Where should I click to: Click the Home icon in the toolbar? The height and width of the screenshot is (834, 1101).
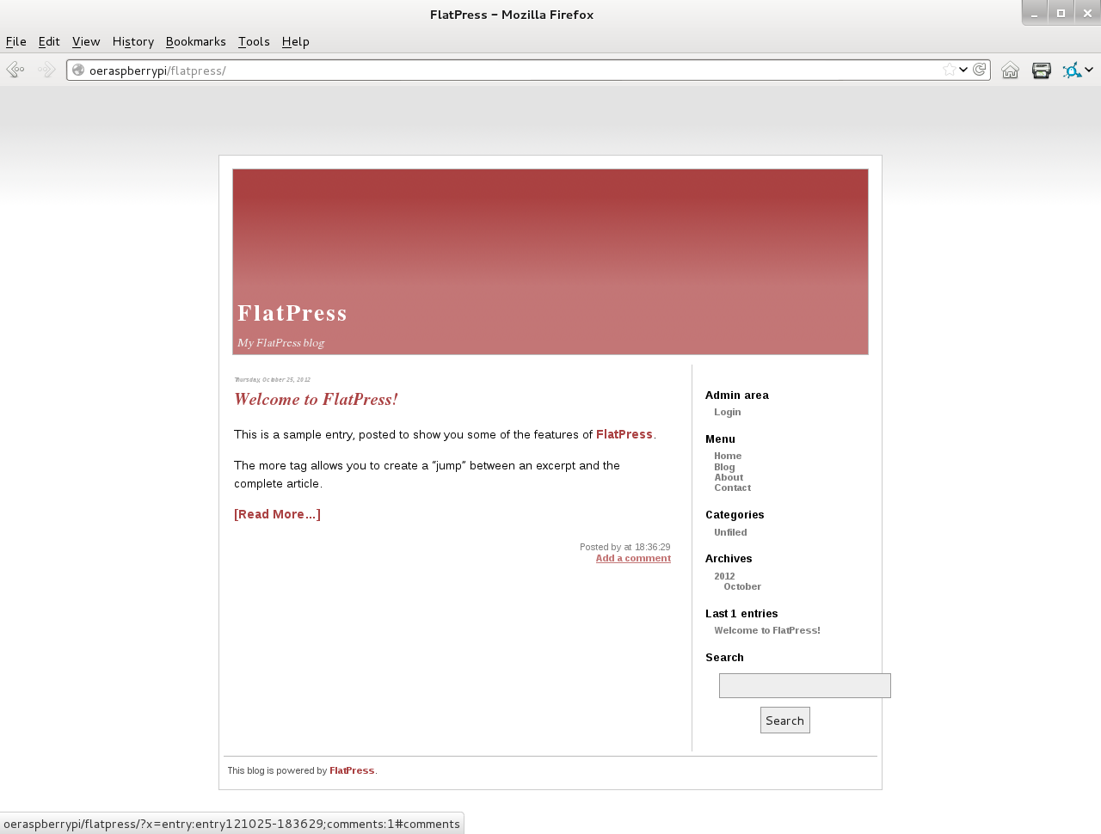click(x=1010, y=70)
